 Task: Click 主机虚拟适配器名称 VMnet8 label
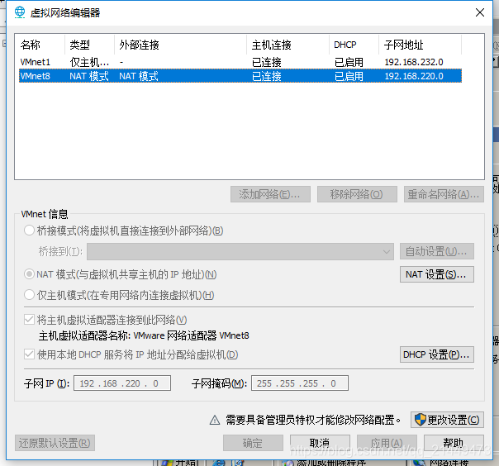[144, 335]
